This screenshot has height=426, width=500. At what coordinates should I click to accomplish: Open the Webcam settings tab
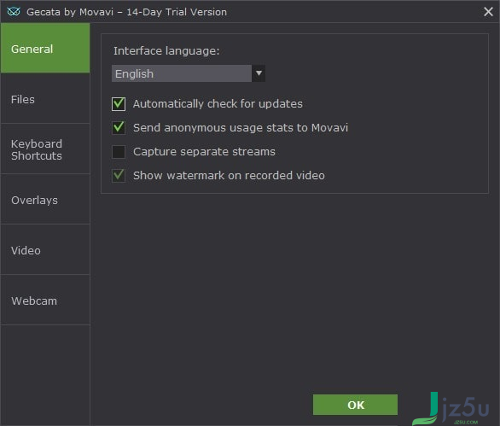45,301
